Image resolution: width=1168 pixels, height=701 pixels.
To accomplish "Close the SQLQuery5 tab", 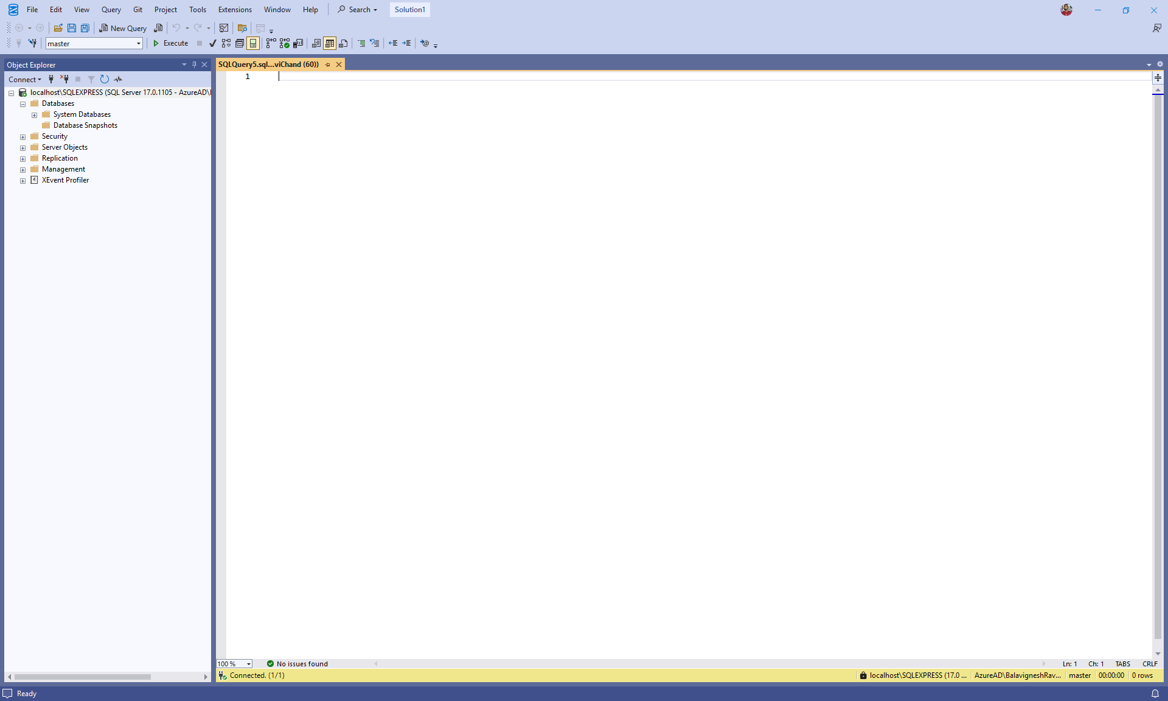I will 339,65.
